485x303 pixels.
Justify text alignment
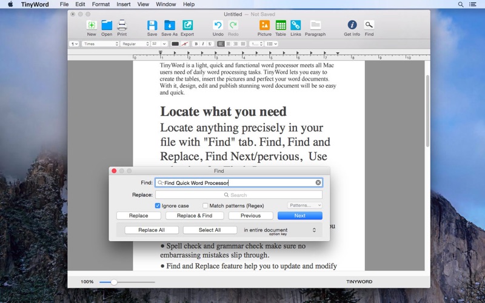click(243, 44)
